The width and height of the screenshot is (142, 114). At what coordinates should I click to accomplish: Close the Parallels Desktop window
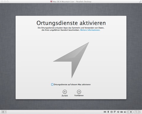coord(2,1)
